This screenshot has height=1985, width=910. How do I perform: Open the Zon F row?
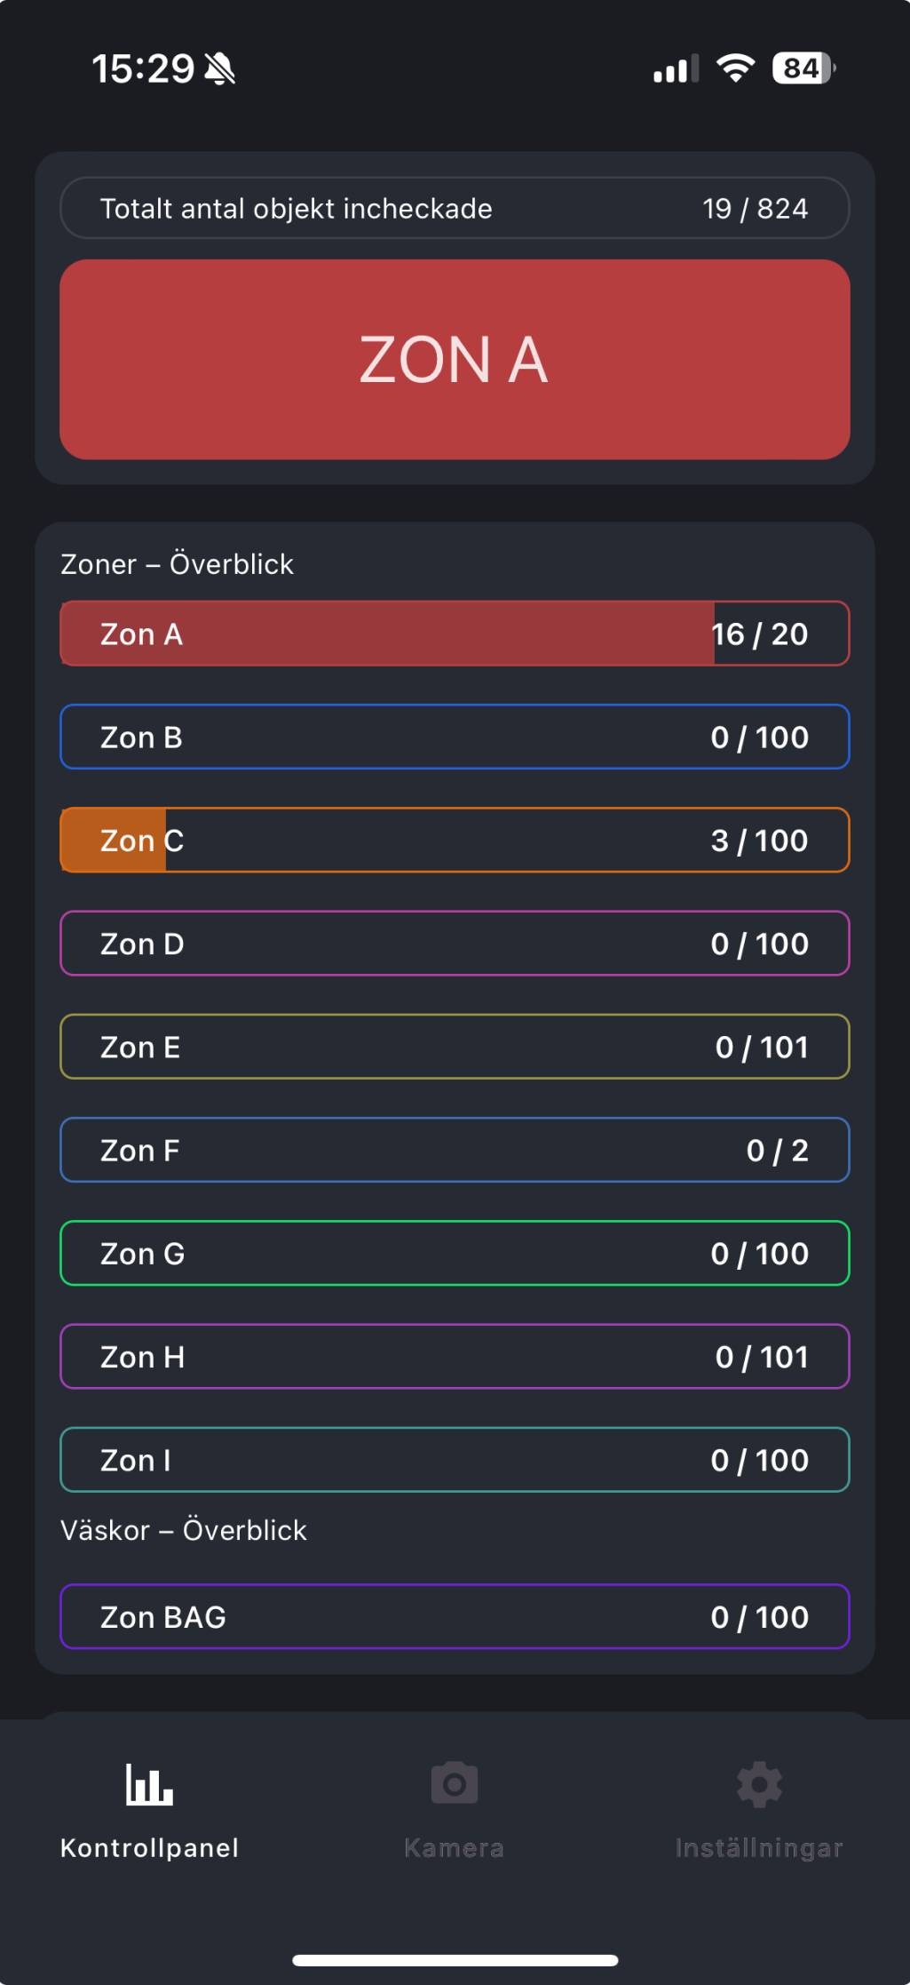point(455,1150)
